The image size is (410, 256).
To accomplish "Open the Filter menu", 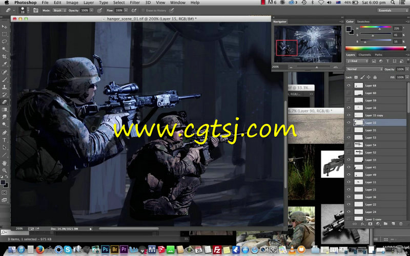I will 135,3.
